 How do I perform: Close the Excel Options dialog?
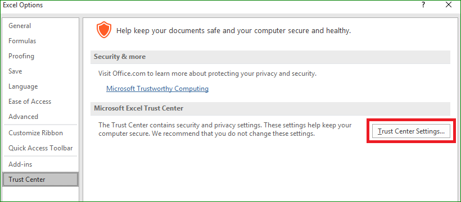click(449, 4)
